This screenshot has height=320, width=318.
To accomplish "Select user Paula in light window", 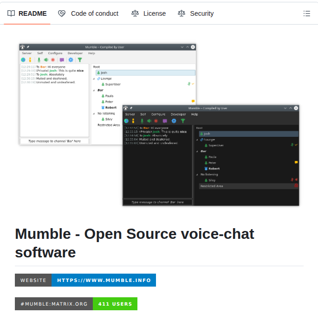I will click(x=107, y=96).
